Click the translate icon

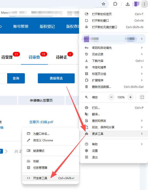(x=87, y=114)
